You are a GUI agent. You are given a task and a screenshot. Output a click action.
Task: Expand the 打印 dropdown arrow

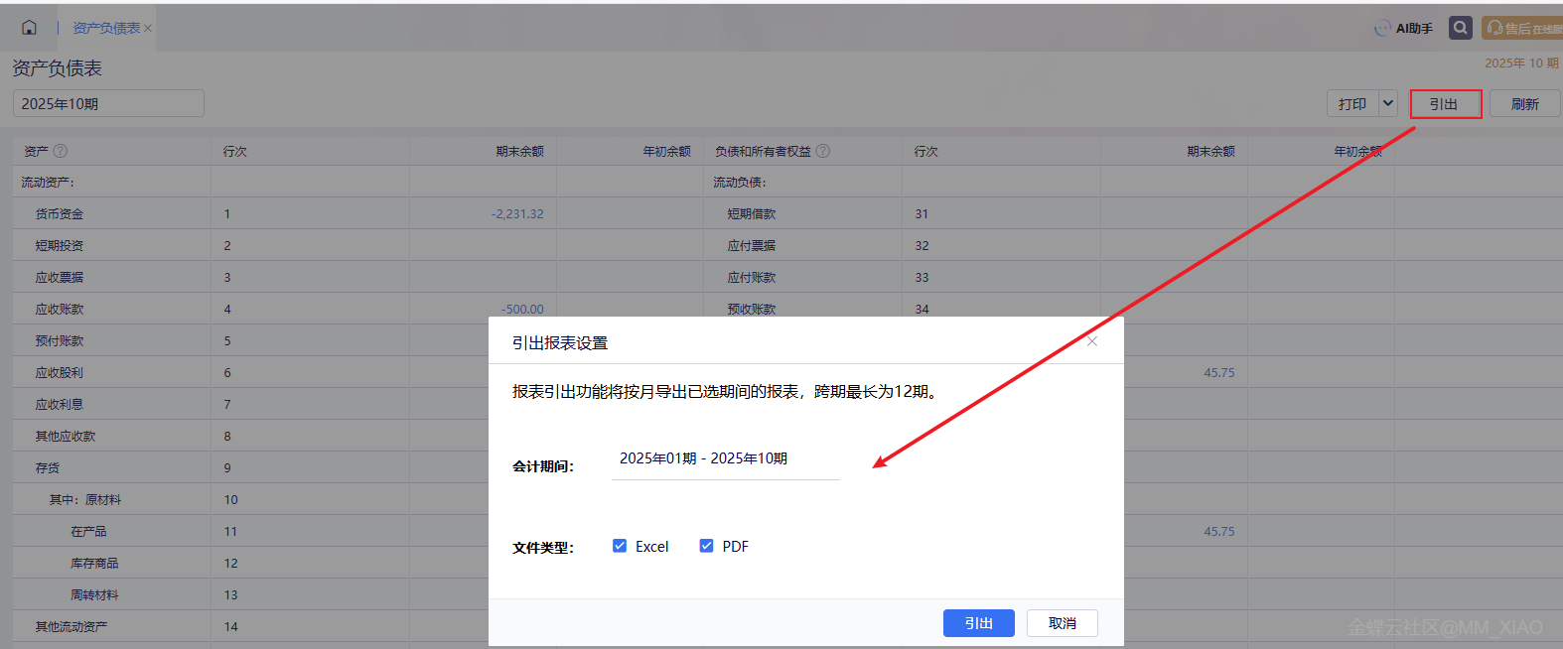(x=1388, y=103)
